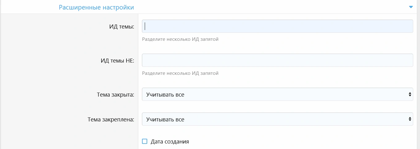Open the Тема закреплена dropdown
The width and height of the screenshot is (420, 149).
[x=277, y=119]
